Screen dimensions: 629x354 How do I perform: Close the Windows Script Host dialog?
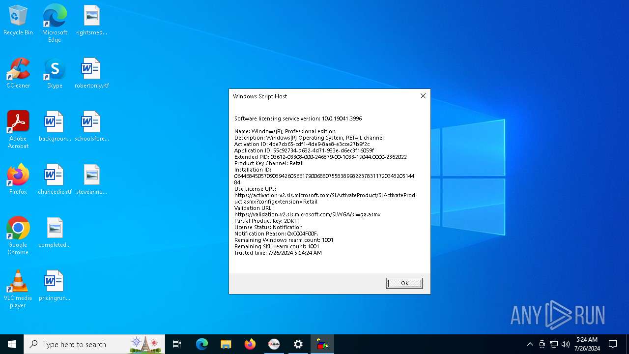click(x=423, y=96)
